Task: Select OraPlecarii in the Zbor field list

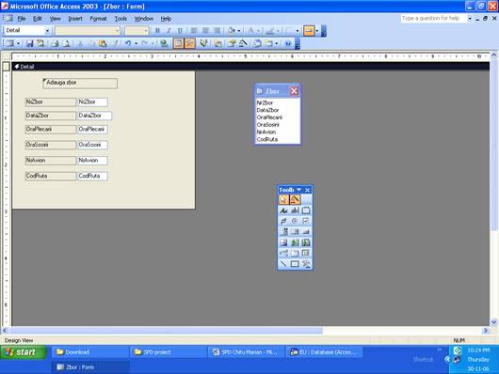Action: tap(269, 117)
